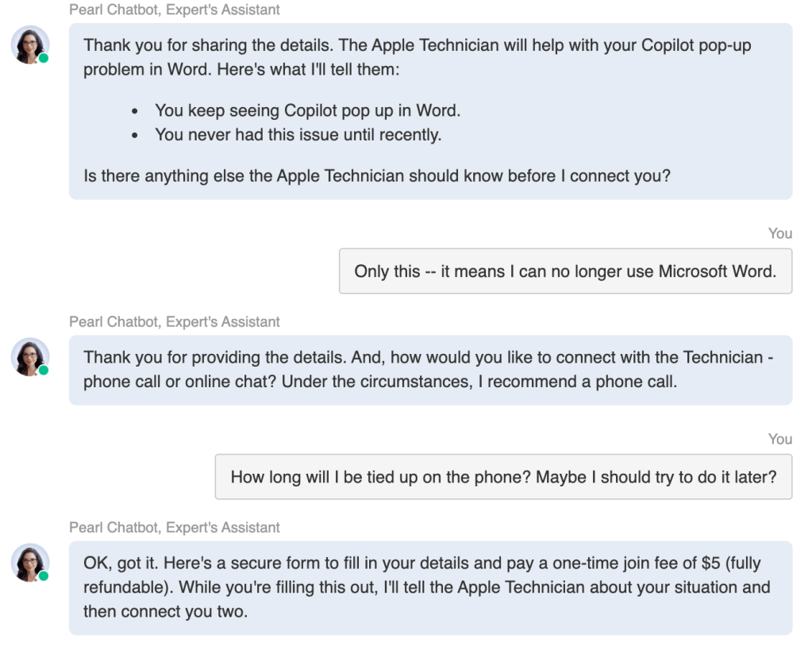Click the green status dot on the bottom avatar
812x657 pixels.
[x=43, y=576]
